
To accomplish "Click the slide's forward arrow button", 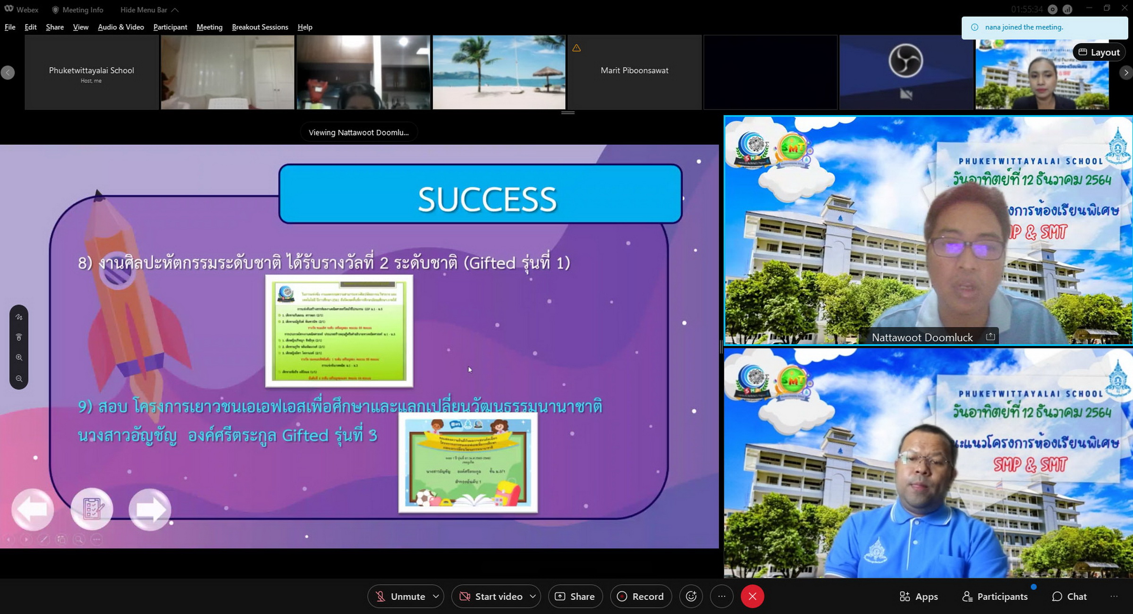I will [150, 510].
